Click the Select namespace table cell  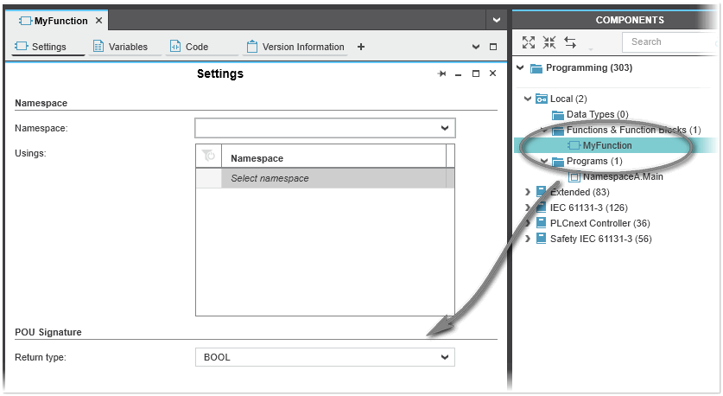pyautogui.click(x=333, y=178)
